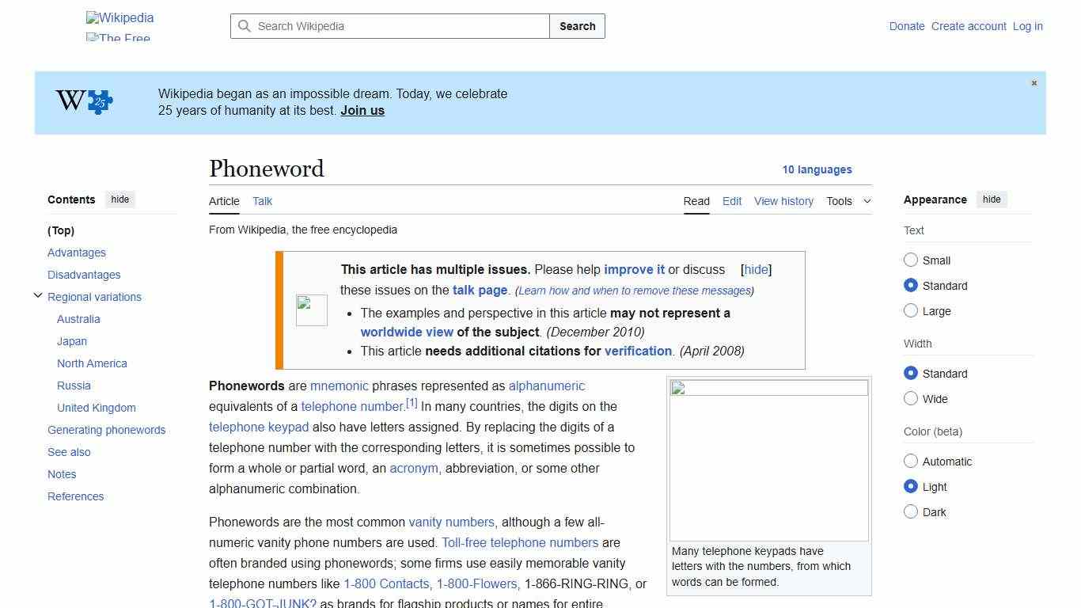Open the telephone keypad image thumbnail
The width and height of the screenshot is (1081, 608).
(x=768, y=458)
